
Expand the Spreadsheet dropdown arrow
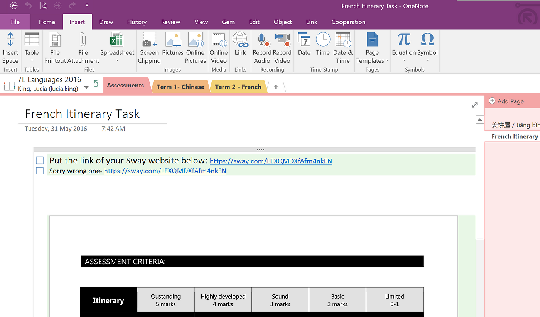tap(117, 61)
